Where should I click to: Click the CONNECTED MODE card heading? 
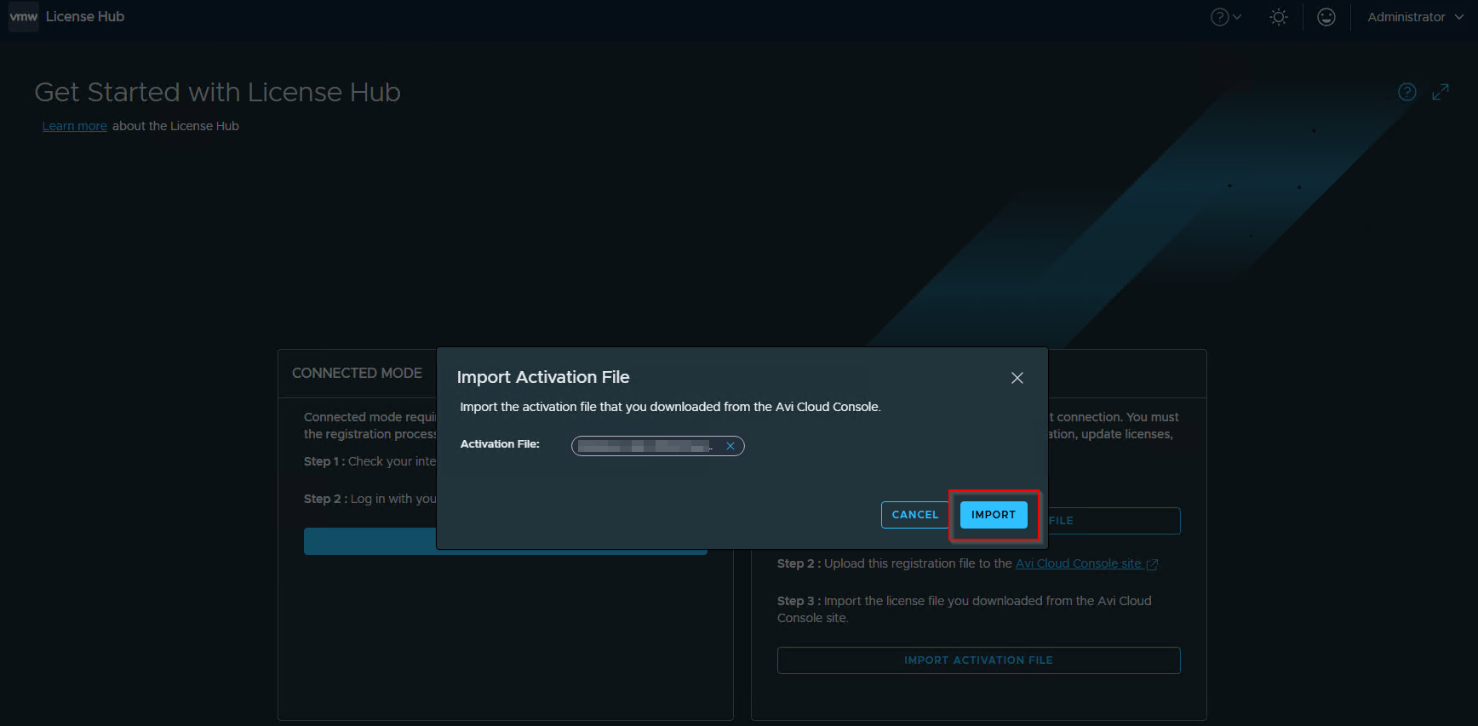[358, 373]
